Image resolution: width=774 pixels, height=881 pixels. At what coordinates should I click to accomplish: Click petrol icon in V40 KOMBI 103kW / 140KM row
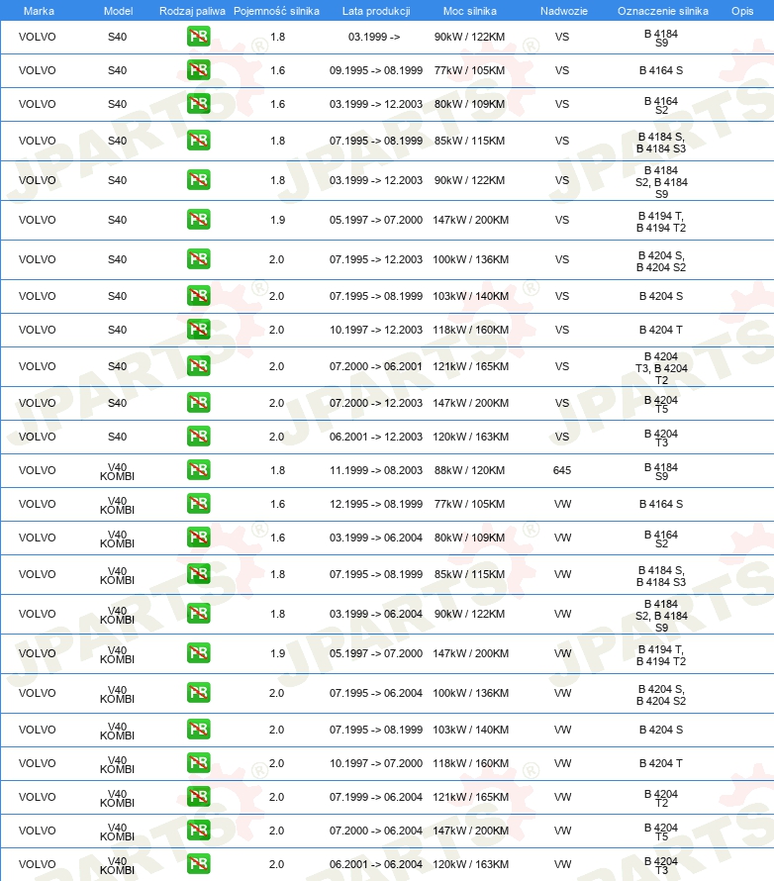pos(199,730)
